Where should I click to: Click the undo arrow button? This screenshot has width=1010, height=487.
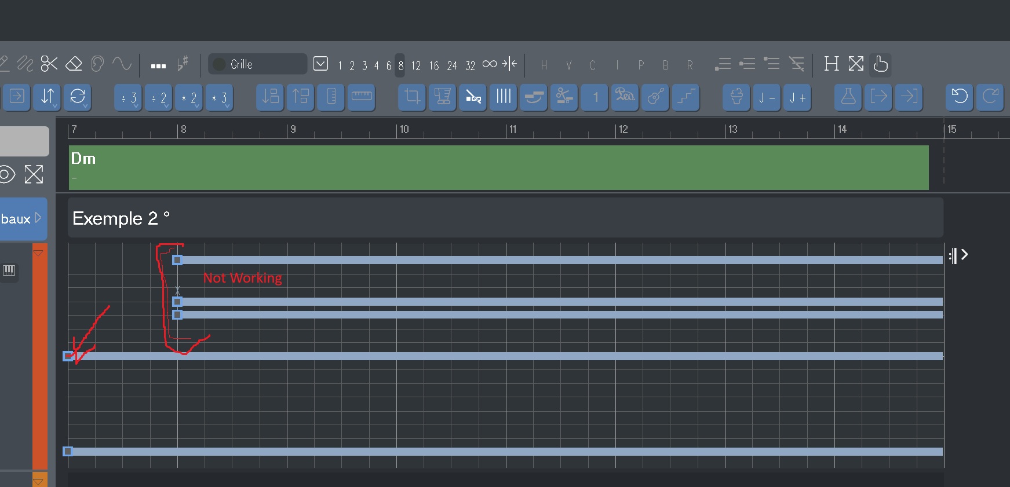[960, 97]
